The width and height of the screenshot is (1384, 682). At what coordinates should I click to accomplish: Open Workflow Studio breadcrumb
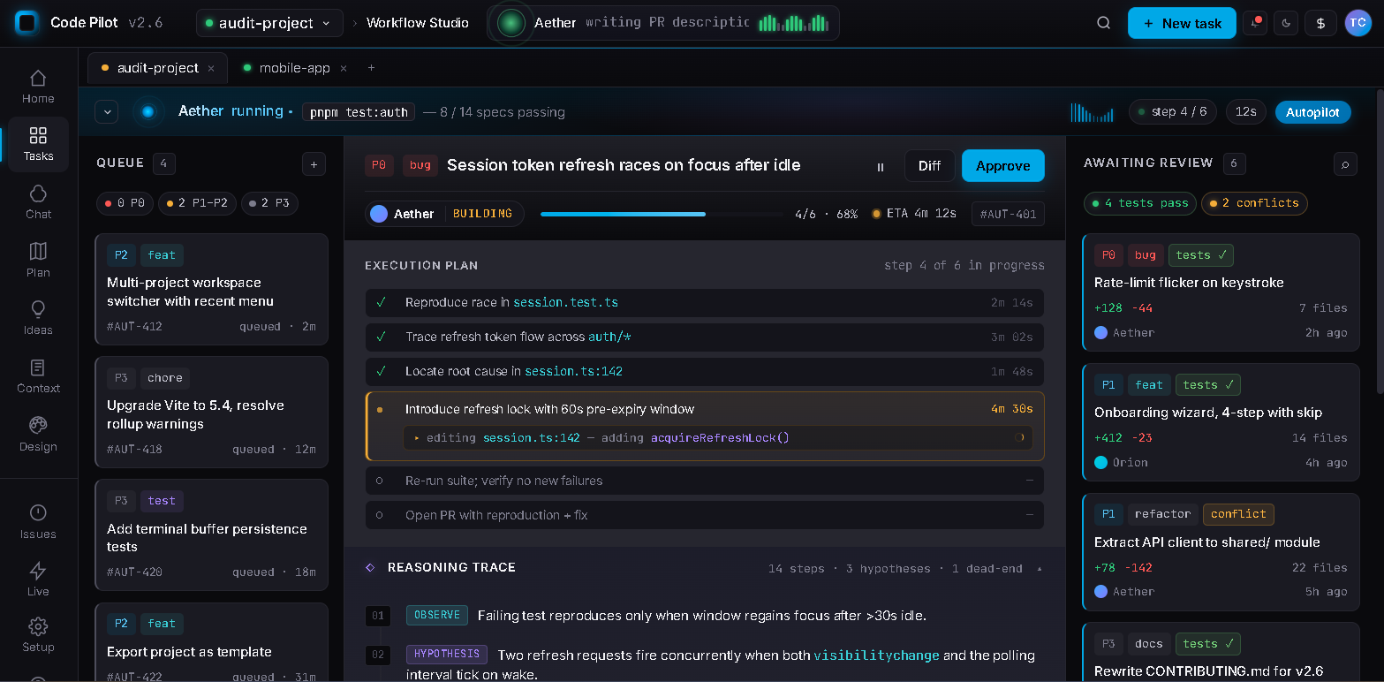(418, 23)
